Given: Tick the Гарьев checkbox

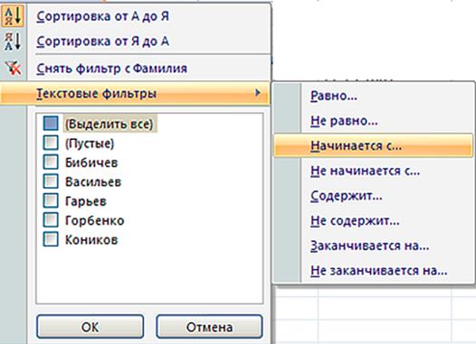Looking at the screenshot, I should (x=51, y=201).
